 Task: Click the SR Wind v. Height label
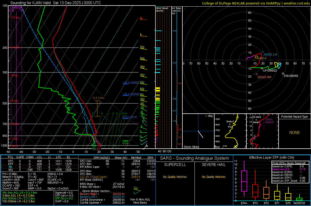click(257, 120)
